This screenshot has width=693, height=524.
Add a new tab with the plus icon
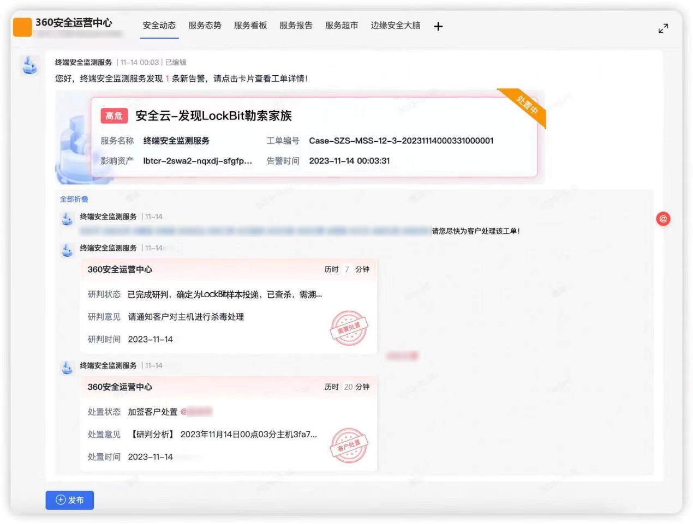[x=438, y=26]
